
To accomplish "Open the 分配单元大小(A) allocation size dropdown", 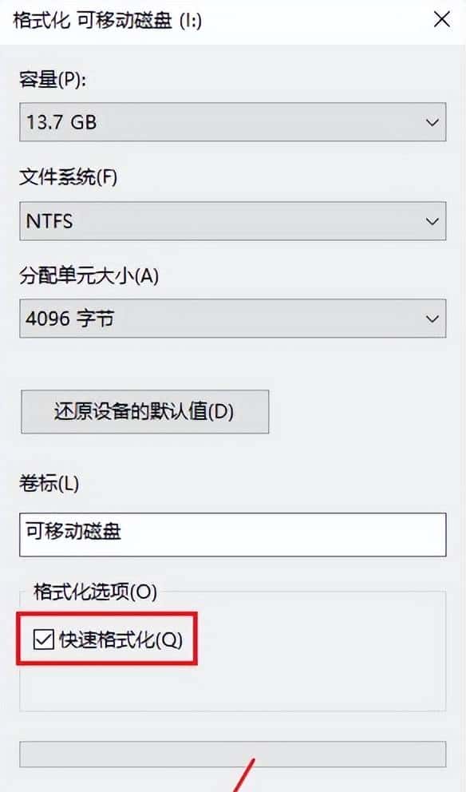I will coord(231,319).
